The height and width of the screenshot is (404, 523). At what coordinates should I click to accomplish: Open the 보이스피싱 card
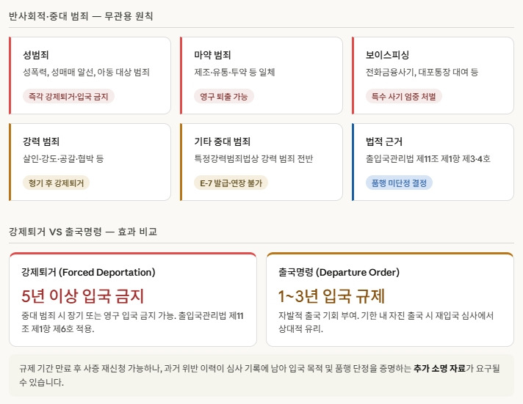point(433,76)
